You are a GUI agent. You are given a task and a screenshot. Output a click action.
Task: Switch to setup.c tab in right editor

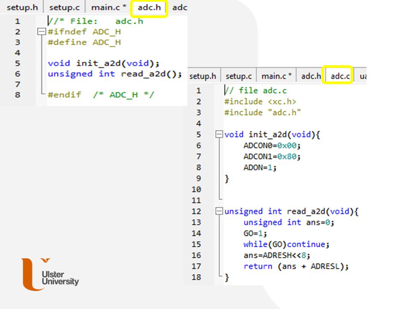[239, 76]
